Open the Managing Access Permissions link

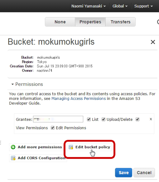79,99
